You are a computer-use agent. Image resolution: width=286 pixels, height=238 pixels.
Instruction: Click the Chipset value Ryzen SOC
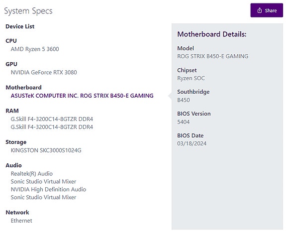[191, 78]
